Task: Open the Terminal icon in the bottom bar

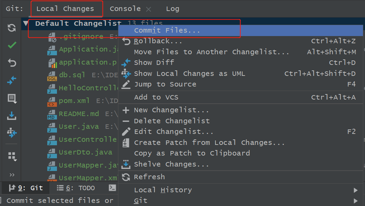Action: coord(112,188)
